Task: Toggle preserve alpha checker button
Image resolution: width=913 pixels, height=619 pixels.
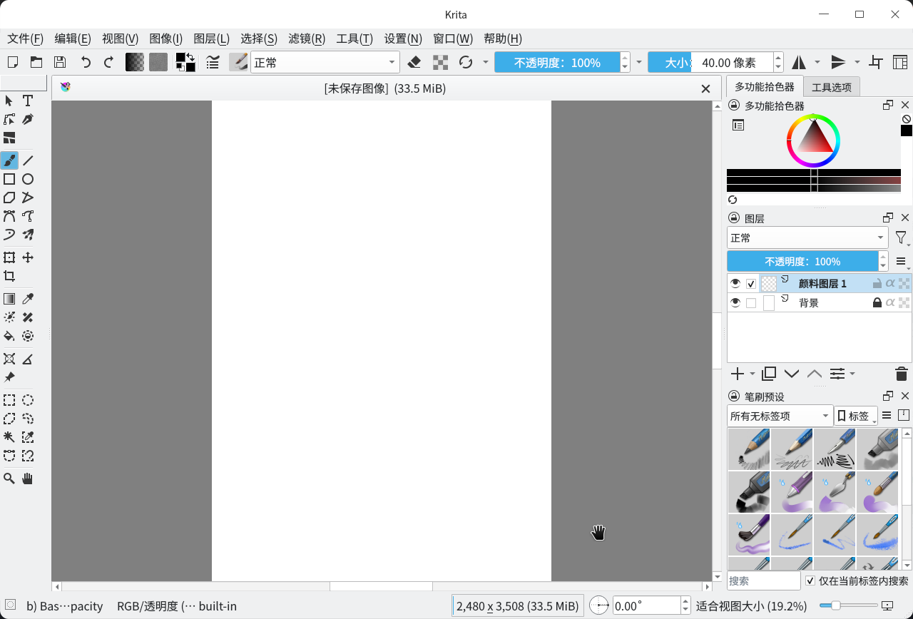Action: coord(441,62)
